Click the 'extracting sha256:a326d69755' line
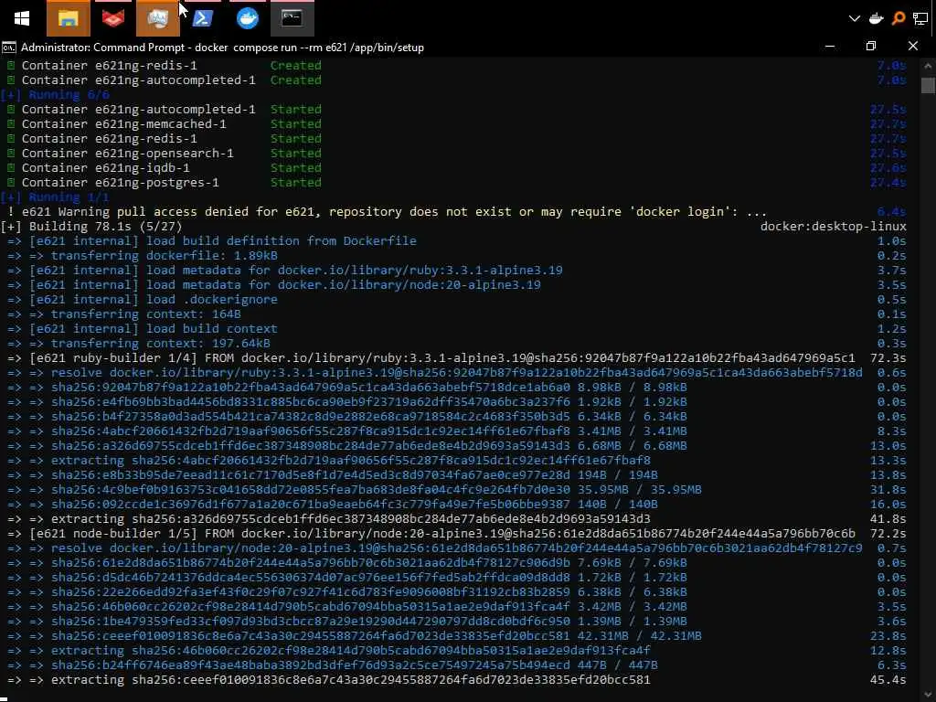Image resolution: width=936 pixels, height=702 pixels. (x=457, y=519)
